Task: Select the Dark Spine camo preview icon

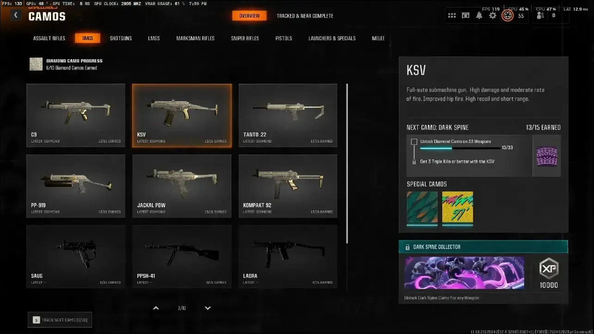Action: pos(546,156)
